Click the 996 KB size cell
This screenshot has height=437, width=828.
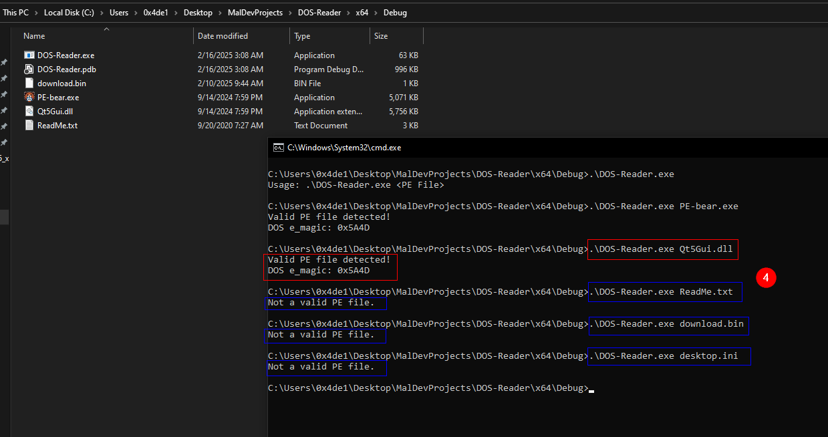click(406, 69)
